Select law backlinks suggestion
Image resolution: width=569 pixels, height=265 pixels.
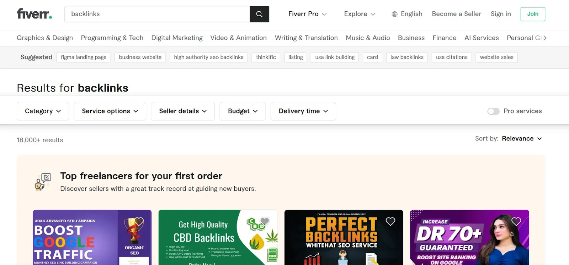(x=407, y=57)
